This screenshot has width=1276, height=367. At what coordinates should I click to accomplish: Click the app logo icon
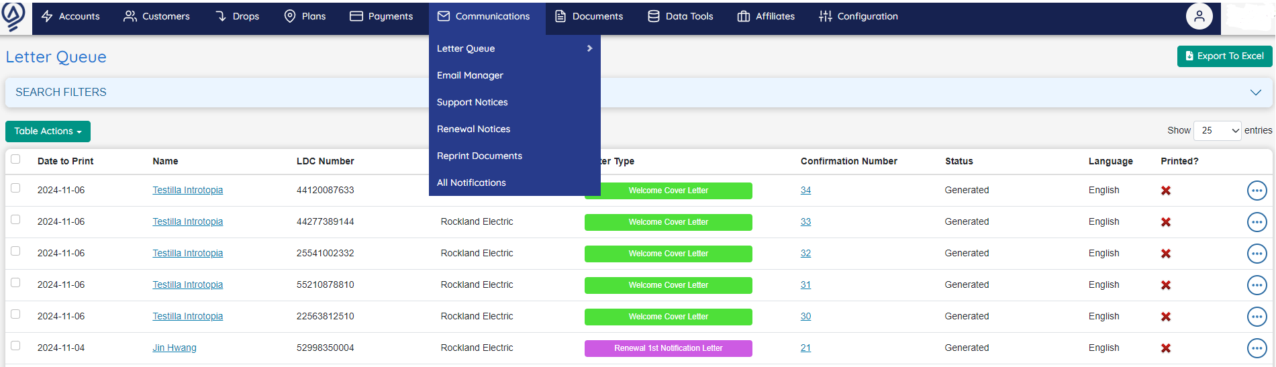coord(13,16)
